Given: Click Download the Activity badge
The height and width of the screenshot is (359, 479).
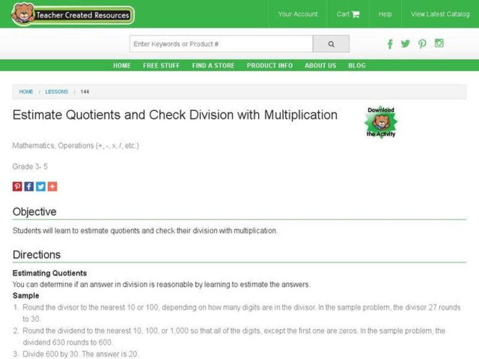Looking at the screenshot, I should tap(381, 121).
